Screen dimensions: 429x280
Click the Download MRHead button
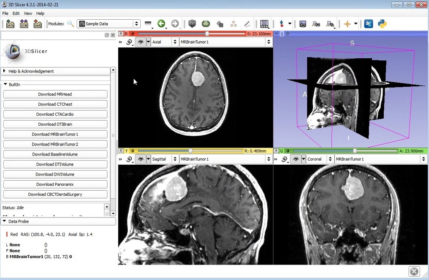click(x=55, y=94)
